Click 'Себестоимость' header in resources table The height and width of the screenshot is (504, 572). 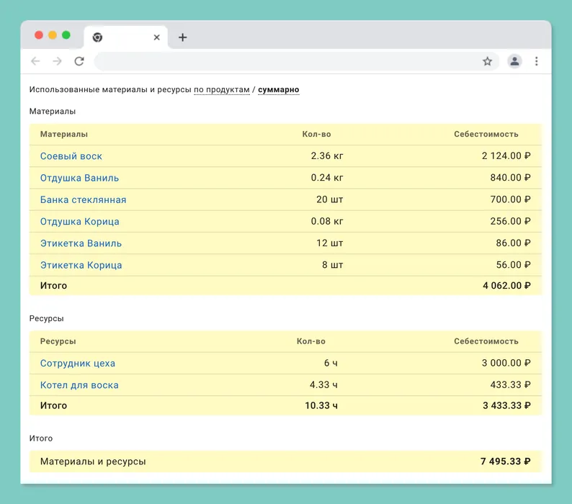(x=486, y=341)
